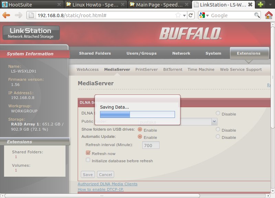Image resolution: width=275 pixels, height=198 pixels.
Task: Click the browser back arrow
Action: click(x=6, y=15)
